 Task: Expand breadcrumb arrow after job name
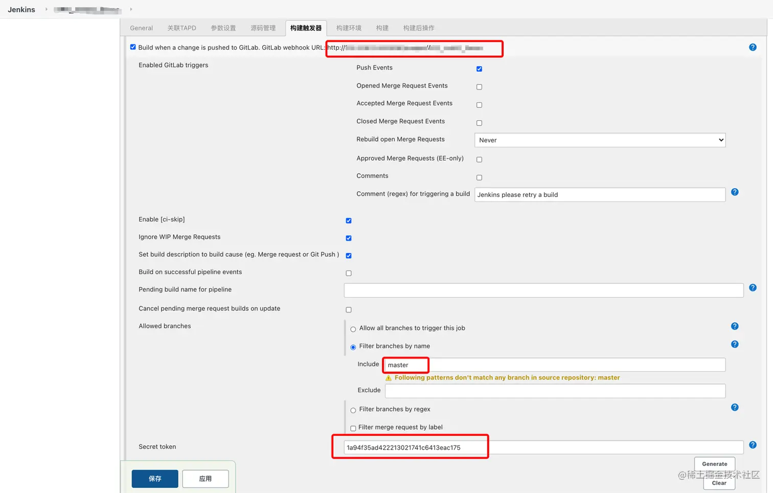tap(131, 9)
